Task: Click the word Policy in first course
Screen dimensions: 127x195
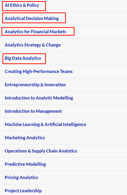Action: point(33,5)
